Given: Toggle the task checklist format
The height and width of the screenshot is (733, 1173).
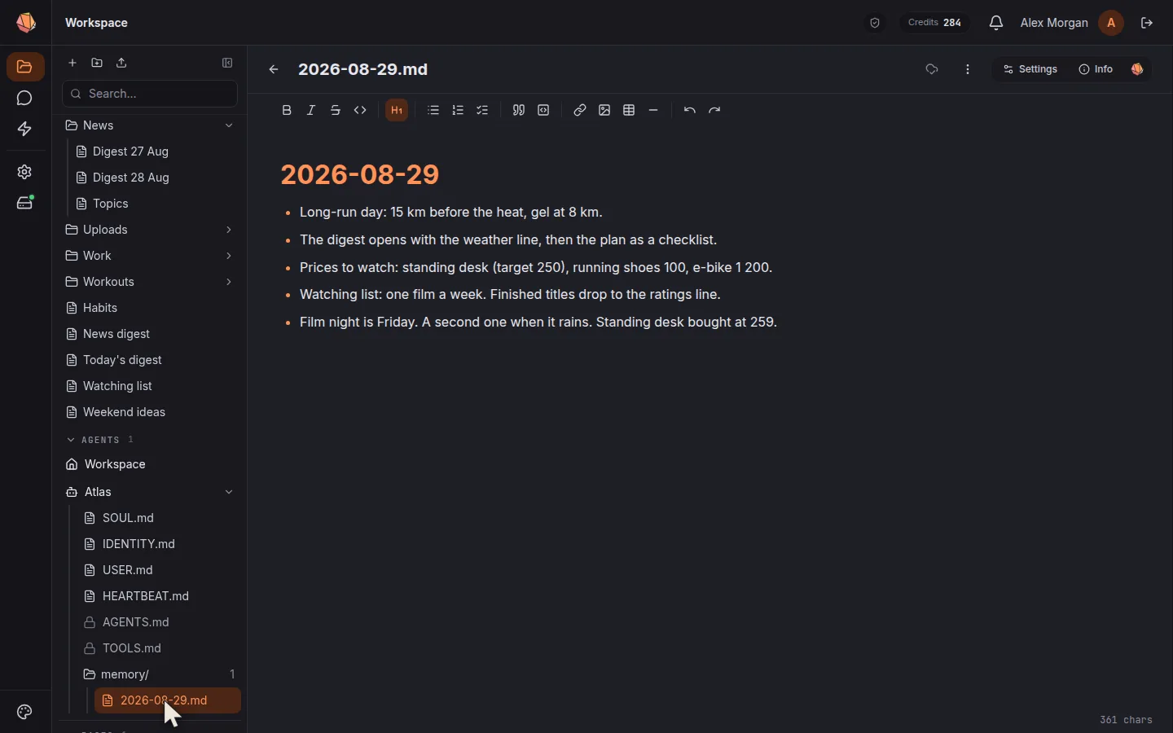Looking at the screenshot, I should point(482,110).
